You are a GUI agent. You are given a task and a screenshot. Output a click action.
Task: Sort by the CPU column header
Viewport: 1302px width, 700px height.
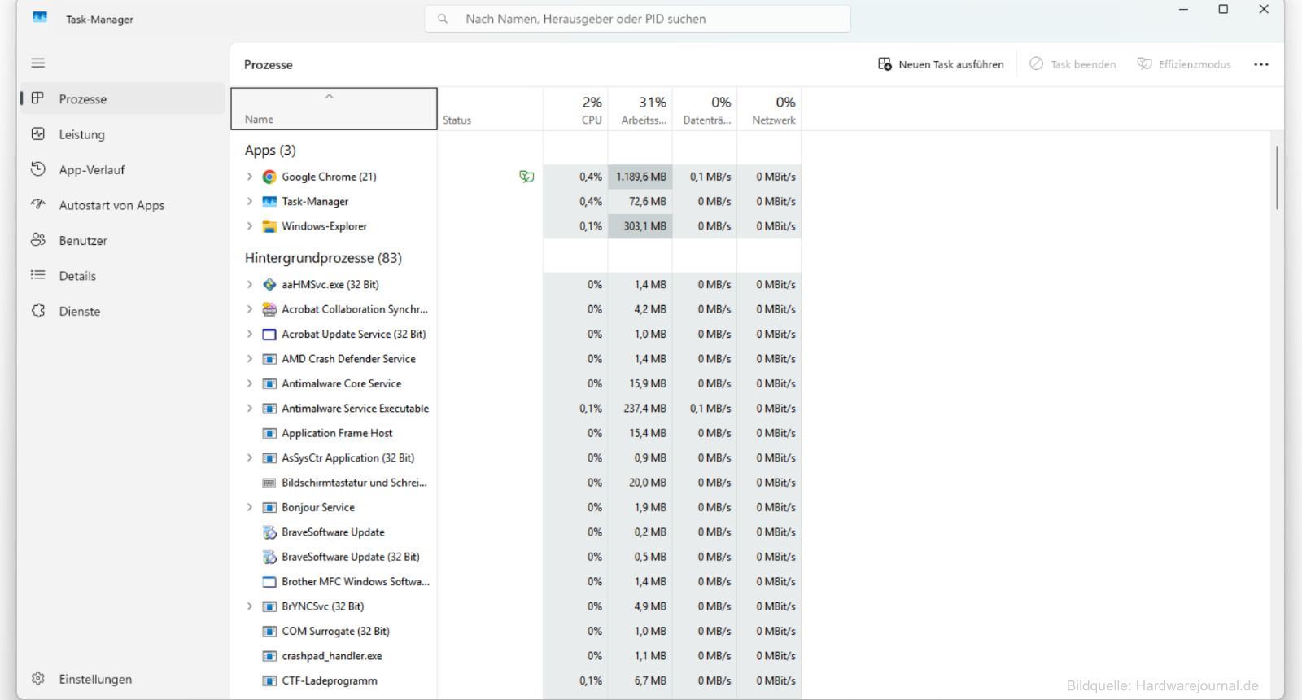[575, 109]
